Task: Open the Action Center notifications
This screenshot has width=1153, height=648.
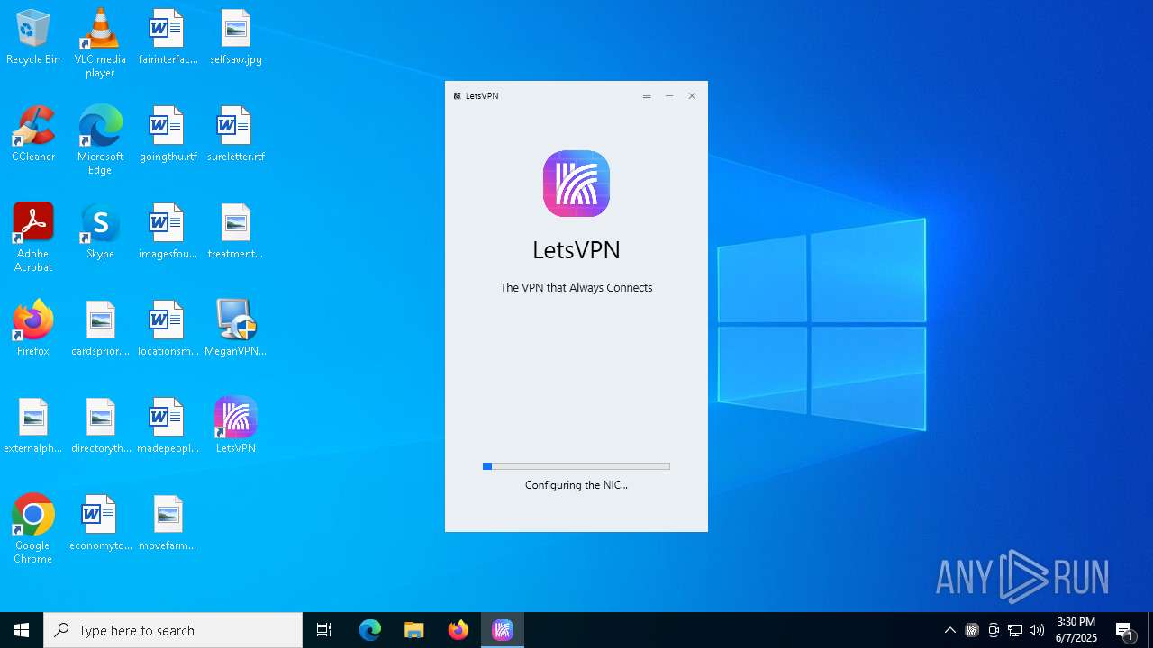Action: click(x=1125, y=630)
